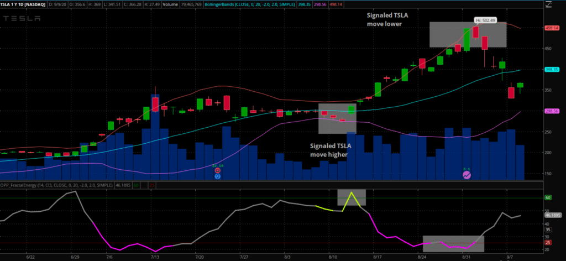Screen dimensions: 566x261
Task: Click the red 498.14 Bollinger value in header
Action: 336,4
